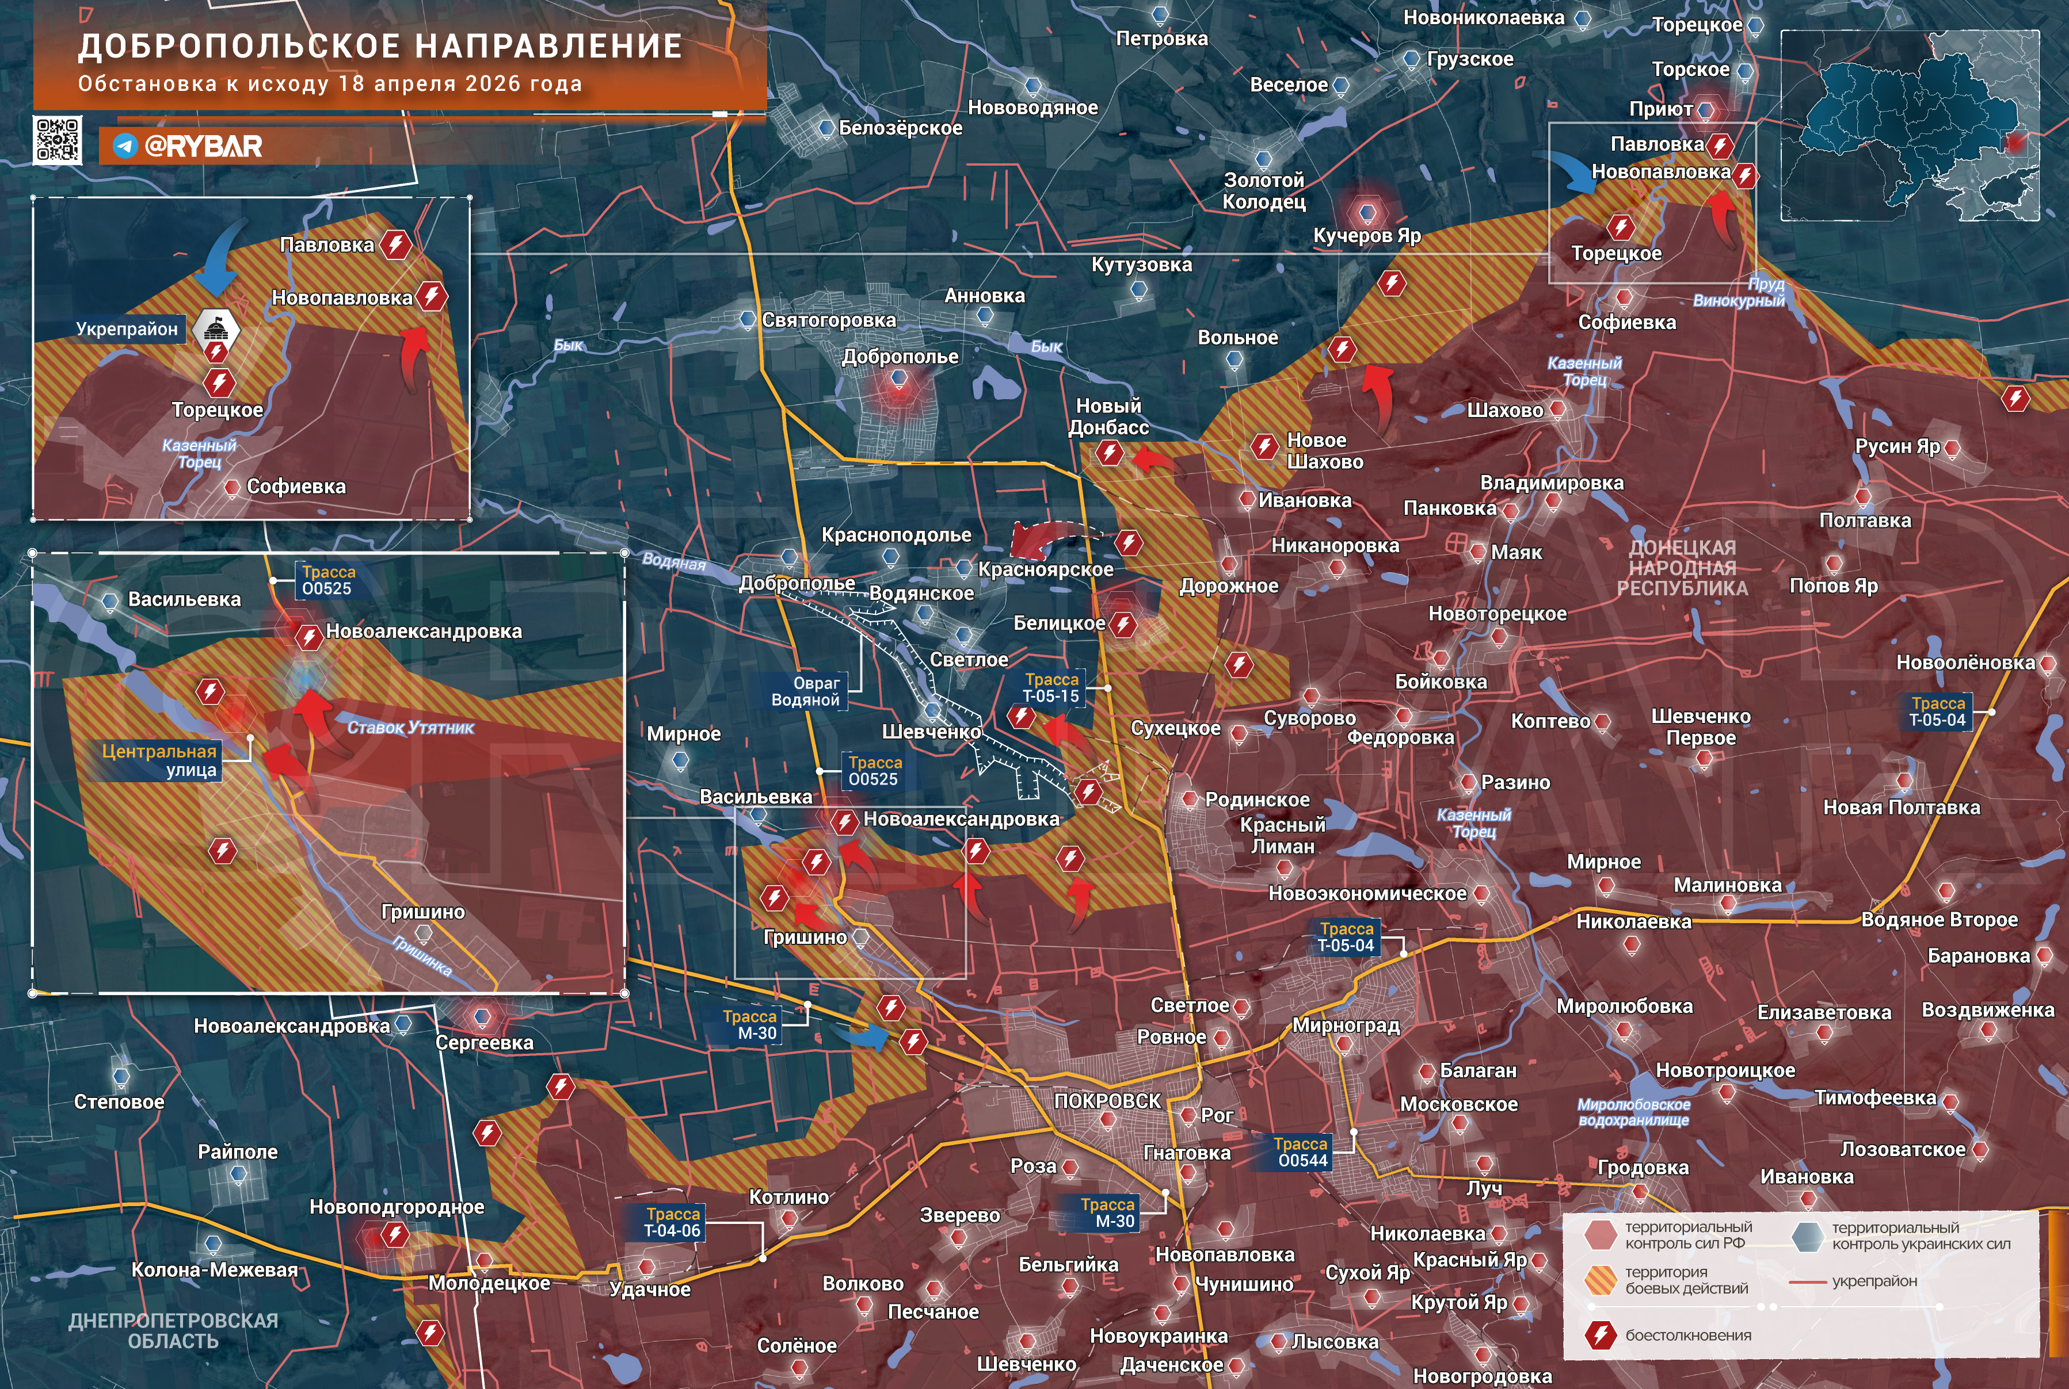Click the clash marker at Павловка in inset
2069x1389 pixels.
click(x=397, y=244)
